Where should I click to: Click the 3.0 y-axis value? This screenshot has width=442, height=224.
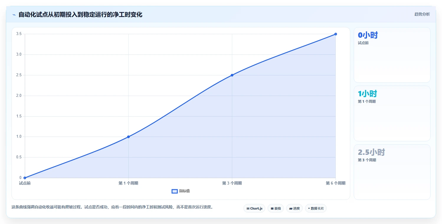19,54
